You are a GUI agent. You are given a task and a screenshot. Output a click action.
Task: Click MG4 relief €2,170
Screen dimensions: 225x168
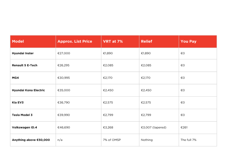point(146,78)
